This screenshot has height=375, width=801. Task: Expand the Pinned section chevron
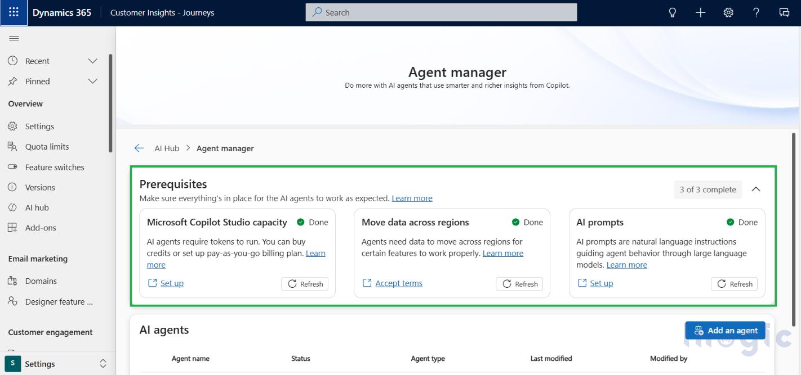[x=93, y=81]
